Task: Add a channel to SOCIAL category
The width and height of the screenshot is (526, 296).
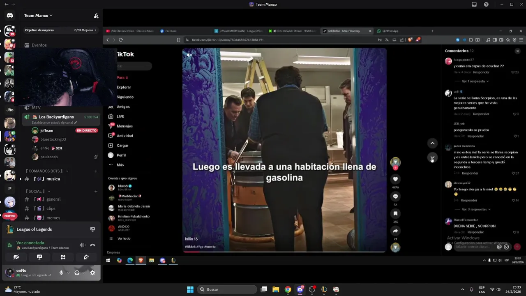Action: 96,191
